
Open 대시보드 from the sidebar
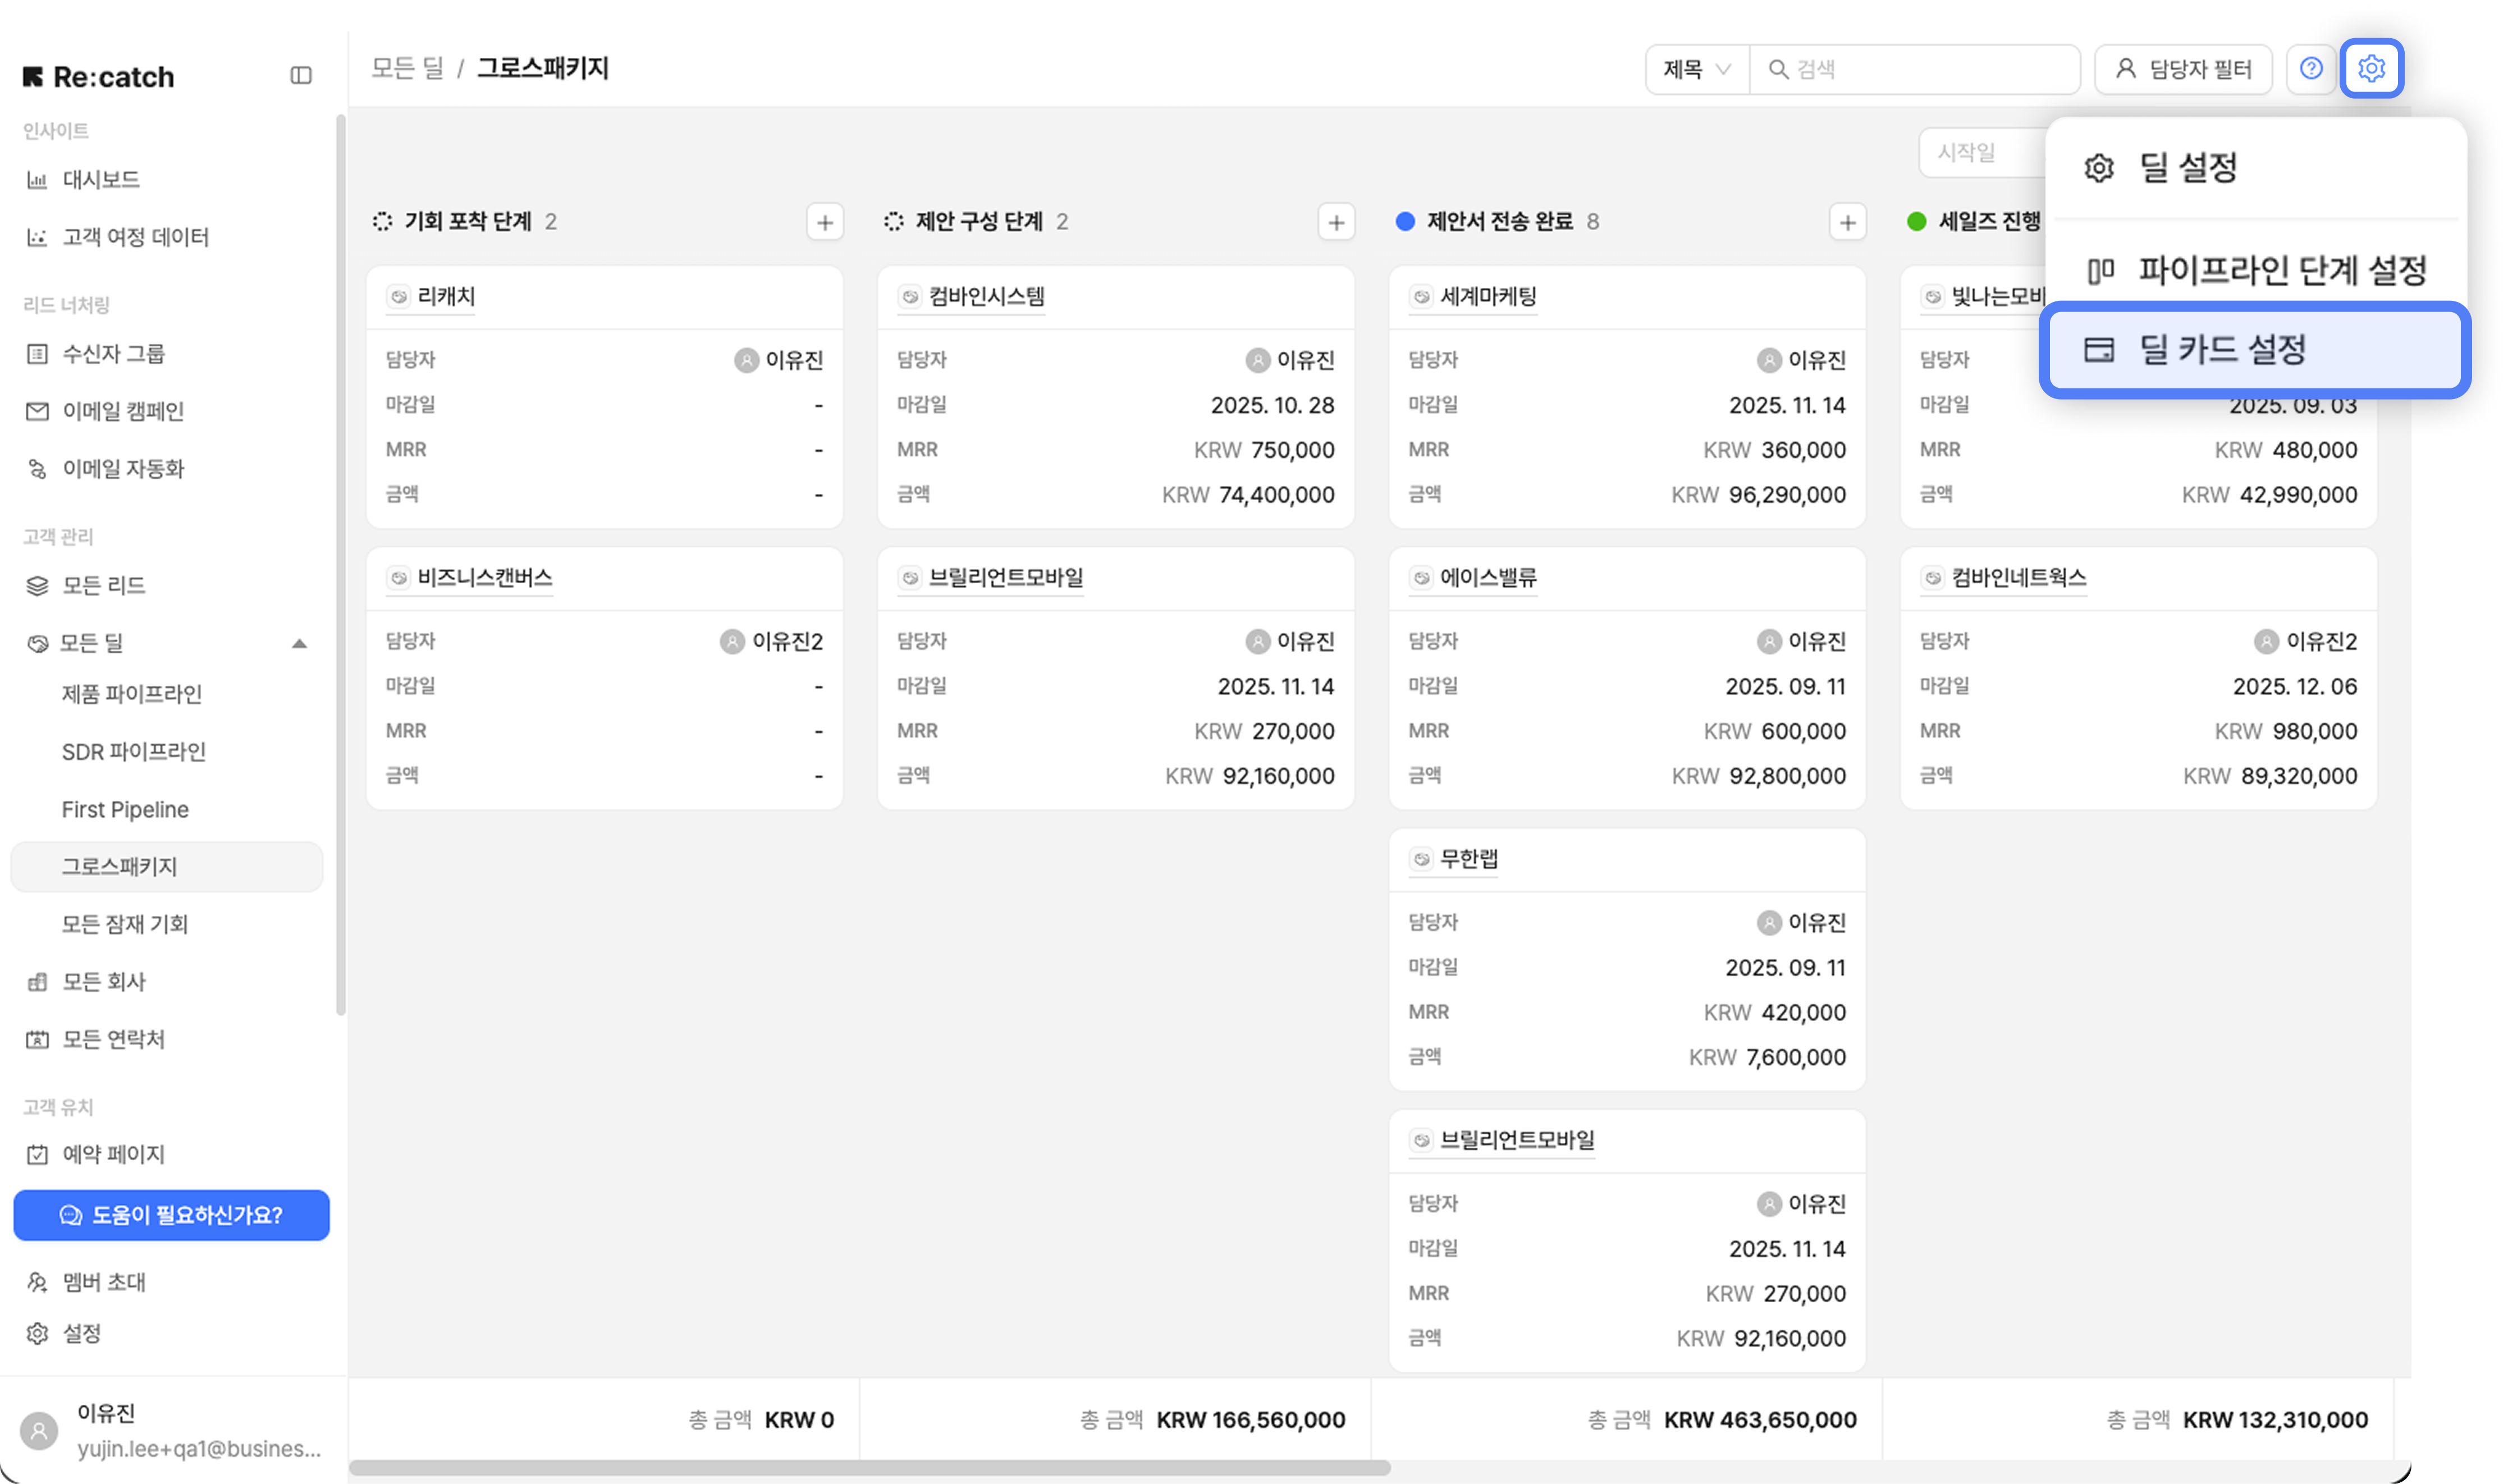coord(101,180)
